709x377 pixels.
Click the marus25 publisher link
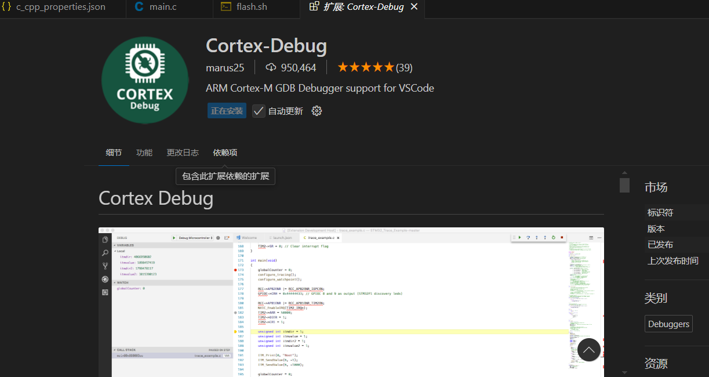(x=225, y=67)
